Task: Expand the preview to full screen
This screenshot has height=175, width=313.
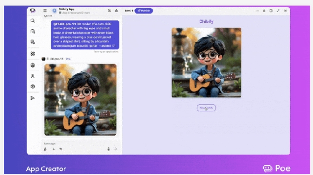Action: point(278,11)
